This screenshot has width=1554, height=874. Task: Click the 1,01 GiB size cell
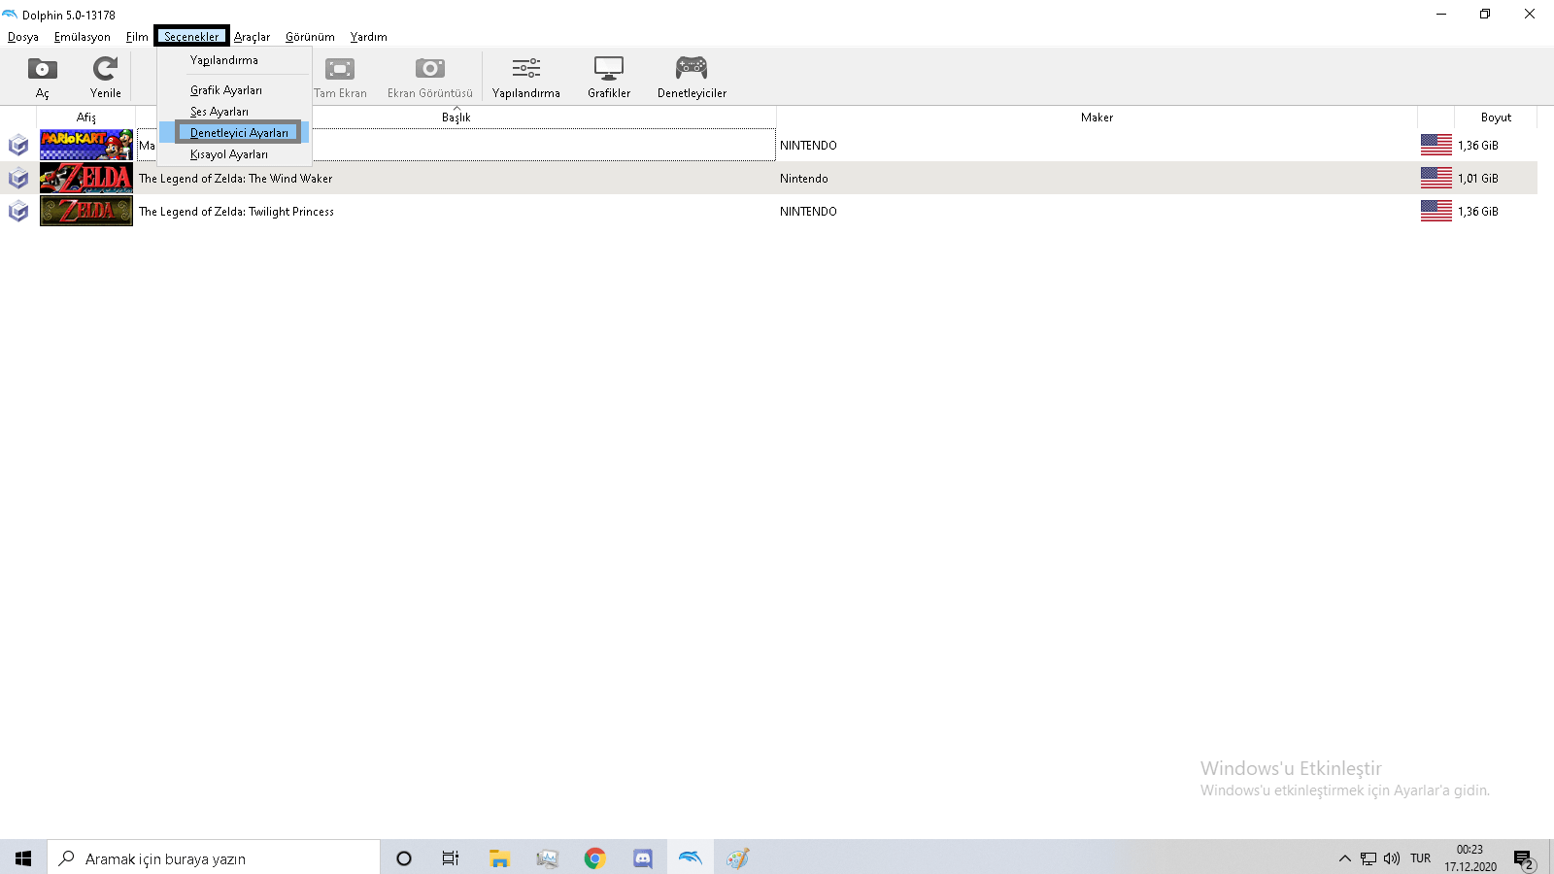click(x=1477, y=179)
